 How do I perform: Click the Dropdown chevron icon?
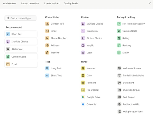pos(83,31)
